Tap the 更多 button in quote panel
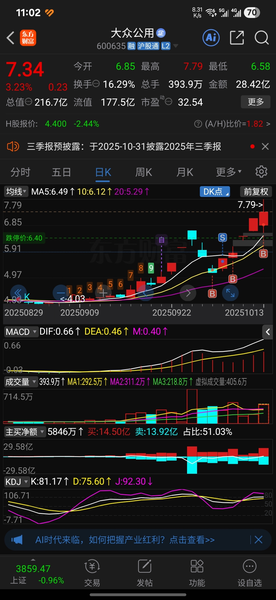Viewport: 276px width, 600px height. [256, 102]
